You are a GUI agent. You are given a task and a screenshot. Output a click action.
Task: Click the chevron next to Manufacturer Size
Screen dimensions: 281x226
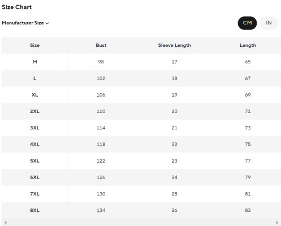(x=47, y=23)
